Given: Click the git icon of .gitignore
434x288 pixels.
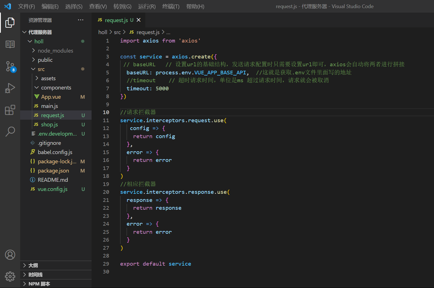Looking at the screenshot, I should tap(33, 143).
